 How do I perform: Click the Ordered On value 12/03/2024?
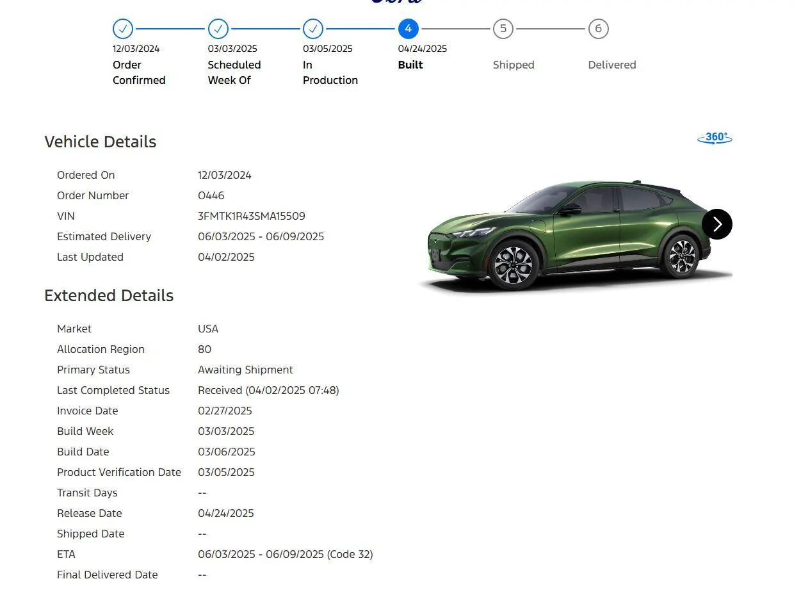pos(225,175)
